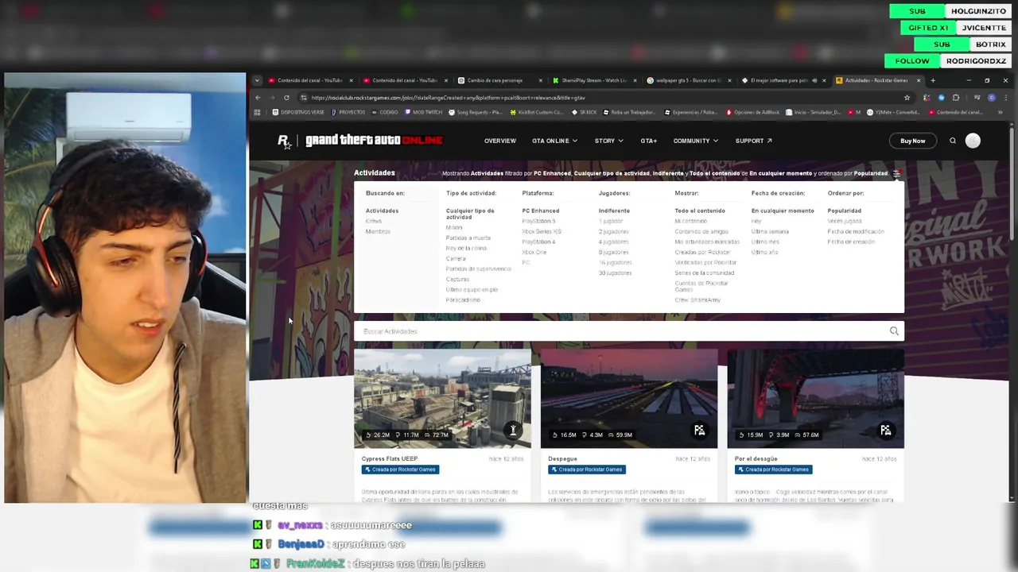Select Partidas a muerte activity type
This screenshot has height=572, width=1018.
coord(468,238)
